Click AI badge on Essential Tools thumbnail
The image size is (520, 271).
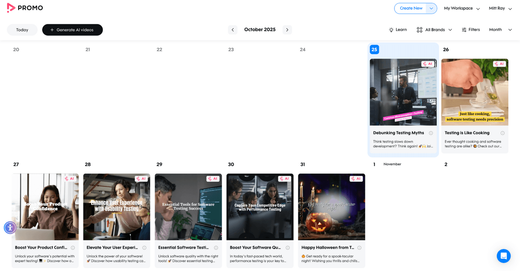click(x=213, y=178)
